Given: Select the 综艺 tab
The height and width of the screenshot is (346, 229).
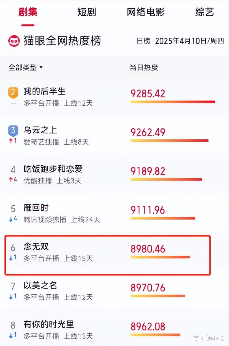Looking at the screenshot, I should click(205, 12).
